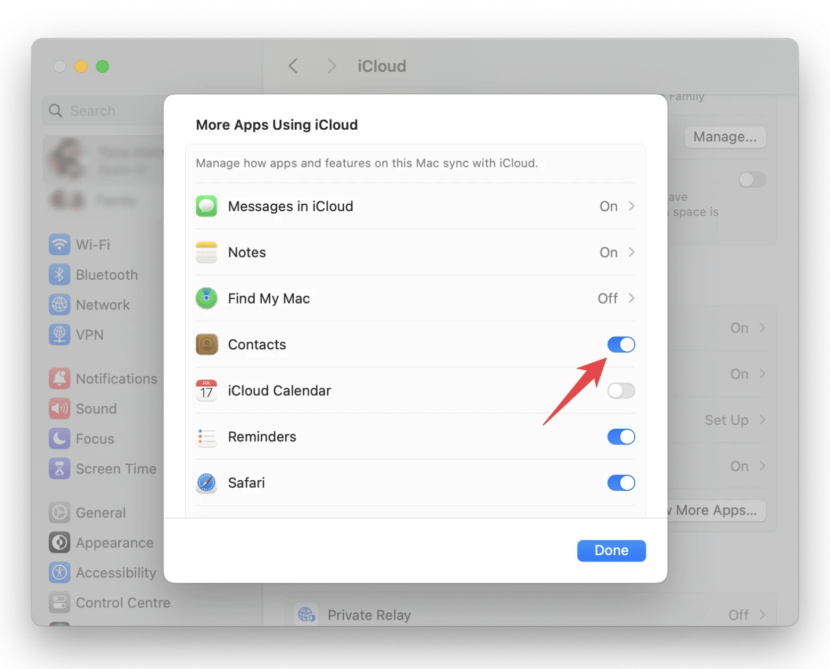Viewport: 830px width, 669px height.
Task: Select Appearance in the sidebar
Action: coord(101,543)
